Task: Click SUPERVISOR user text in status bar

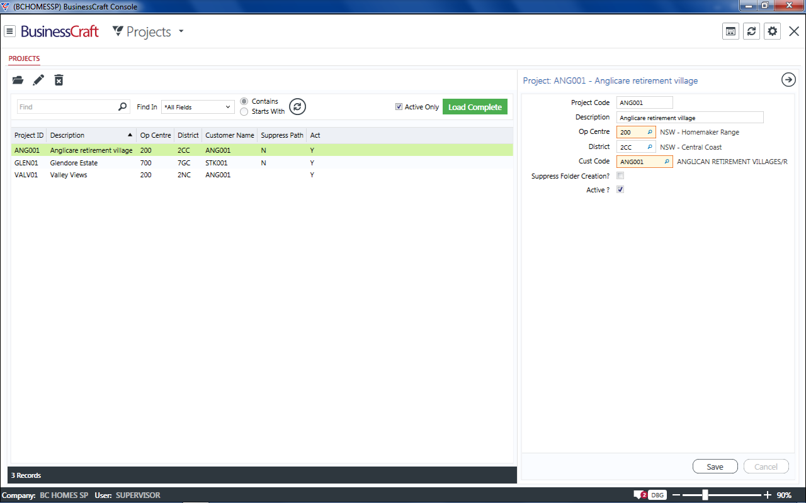Action: [x=138, y=495]
